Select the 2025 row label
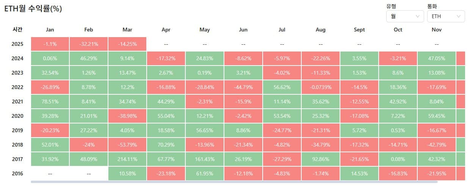This screenshot has height=186, width=470. 17,44
